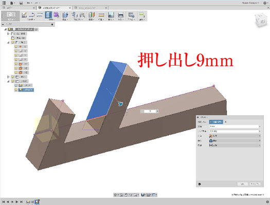Switch to the first document tab
The width and height of the screenshot is (270, 205).
pyautogui.click(x=18, y=8)
